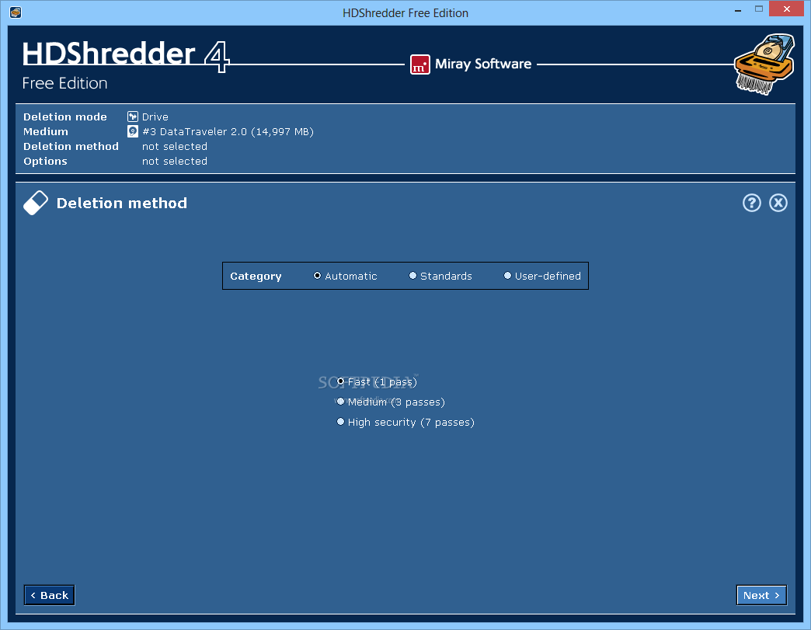This screenshot has width=811, height=630.
Task: Select the Automatic category
Action: tap(346, 277)
